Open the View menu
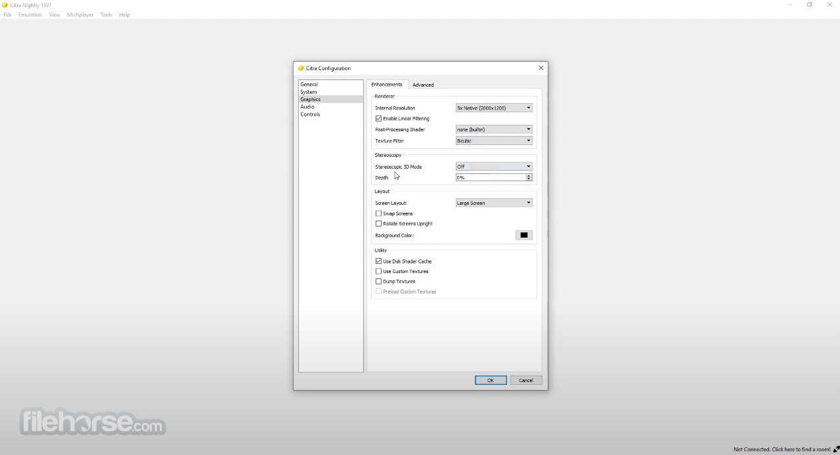Viewport: 840px width, 455px height. point(55,14)
